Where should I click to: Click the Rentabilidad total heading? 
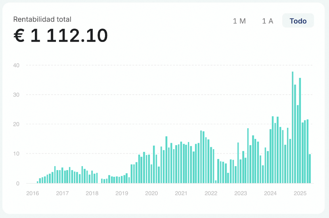pyautogui.click(x=42, y=19)
